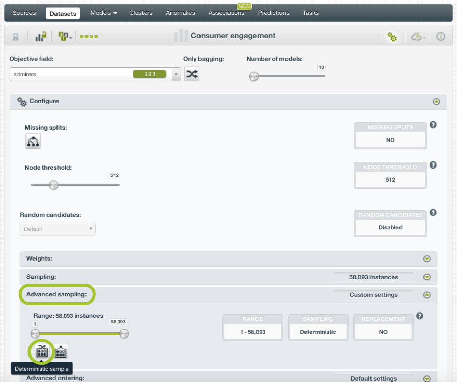Select the Deterministic sample icon
Image resolution: width=457 pixels, height=382 pixels.
[41, 351]
